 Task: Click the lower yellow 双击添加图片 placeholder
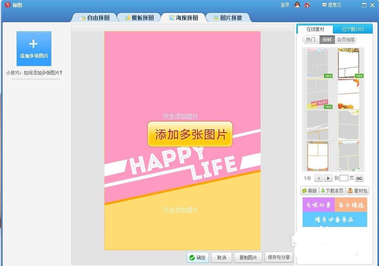pos(180,210)
